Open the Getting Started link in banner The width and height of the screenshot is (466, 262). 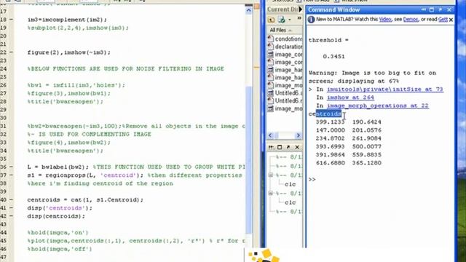pyautogui.click(x=443, y=20)
